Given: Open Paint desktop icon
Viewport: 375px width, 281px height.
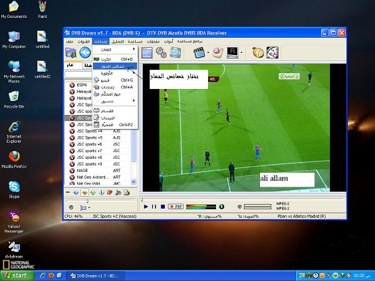Looking at the screenshot, I should pos(43,9).
